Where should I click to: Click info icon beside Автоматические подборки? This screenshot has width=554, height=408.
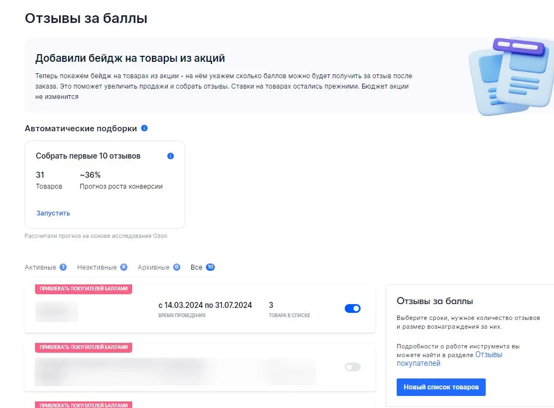click(x=144, y=128)
